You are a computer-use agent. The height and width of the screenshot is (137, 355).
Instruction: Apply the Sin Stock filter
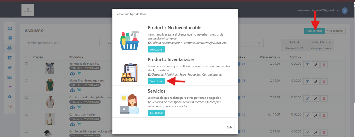click(x=294, y=42)
